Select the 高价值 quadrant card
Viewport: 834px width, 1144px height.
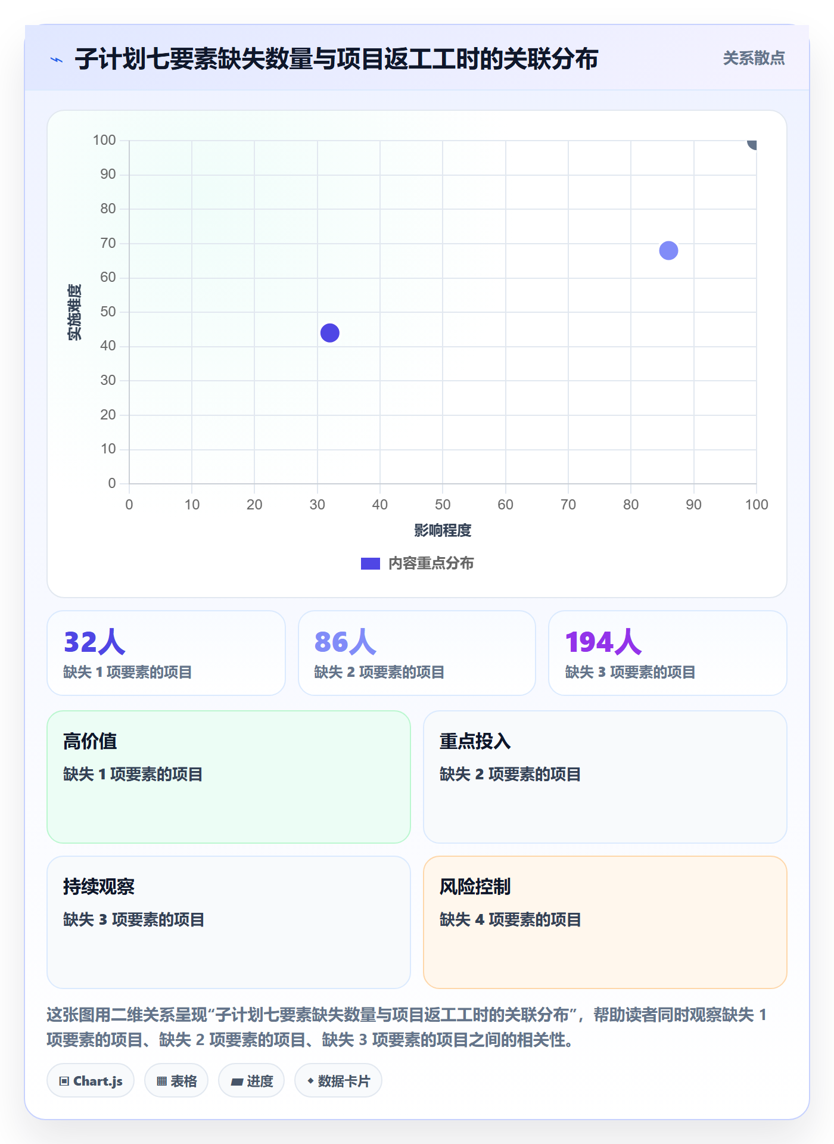pos(229,777)
